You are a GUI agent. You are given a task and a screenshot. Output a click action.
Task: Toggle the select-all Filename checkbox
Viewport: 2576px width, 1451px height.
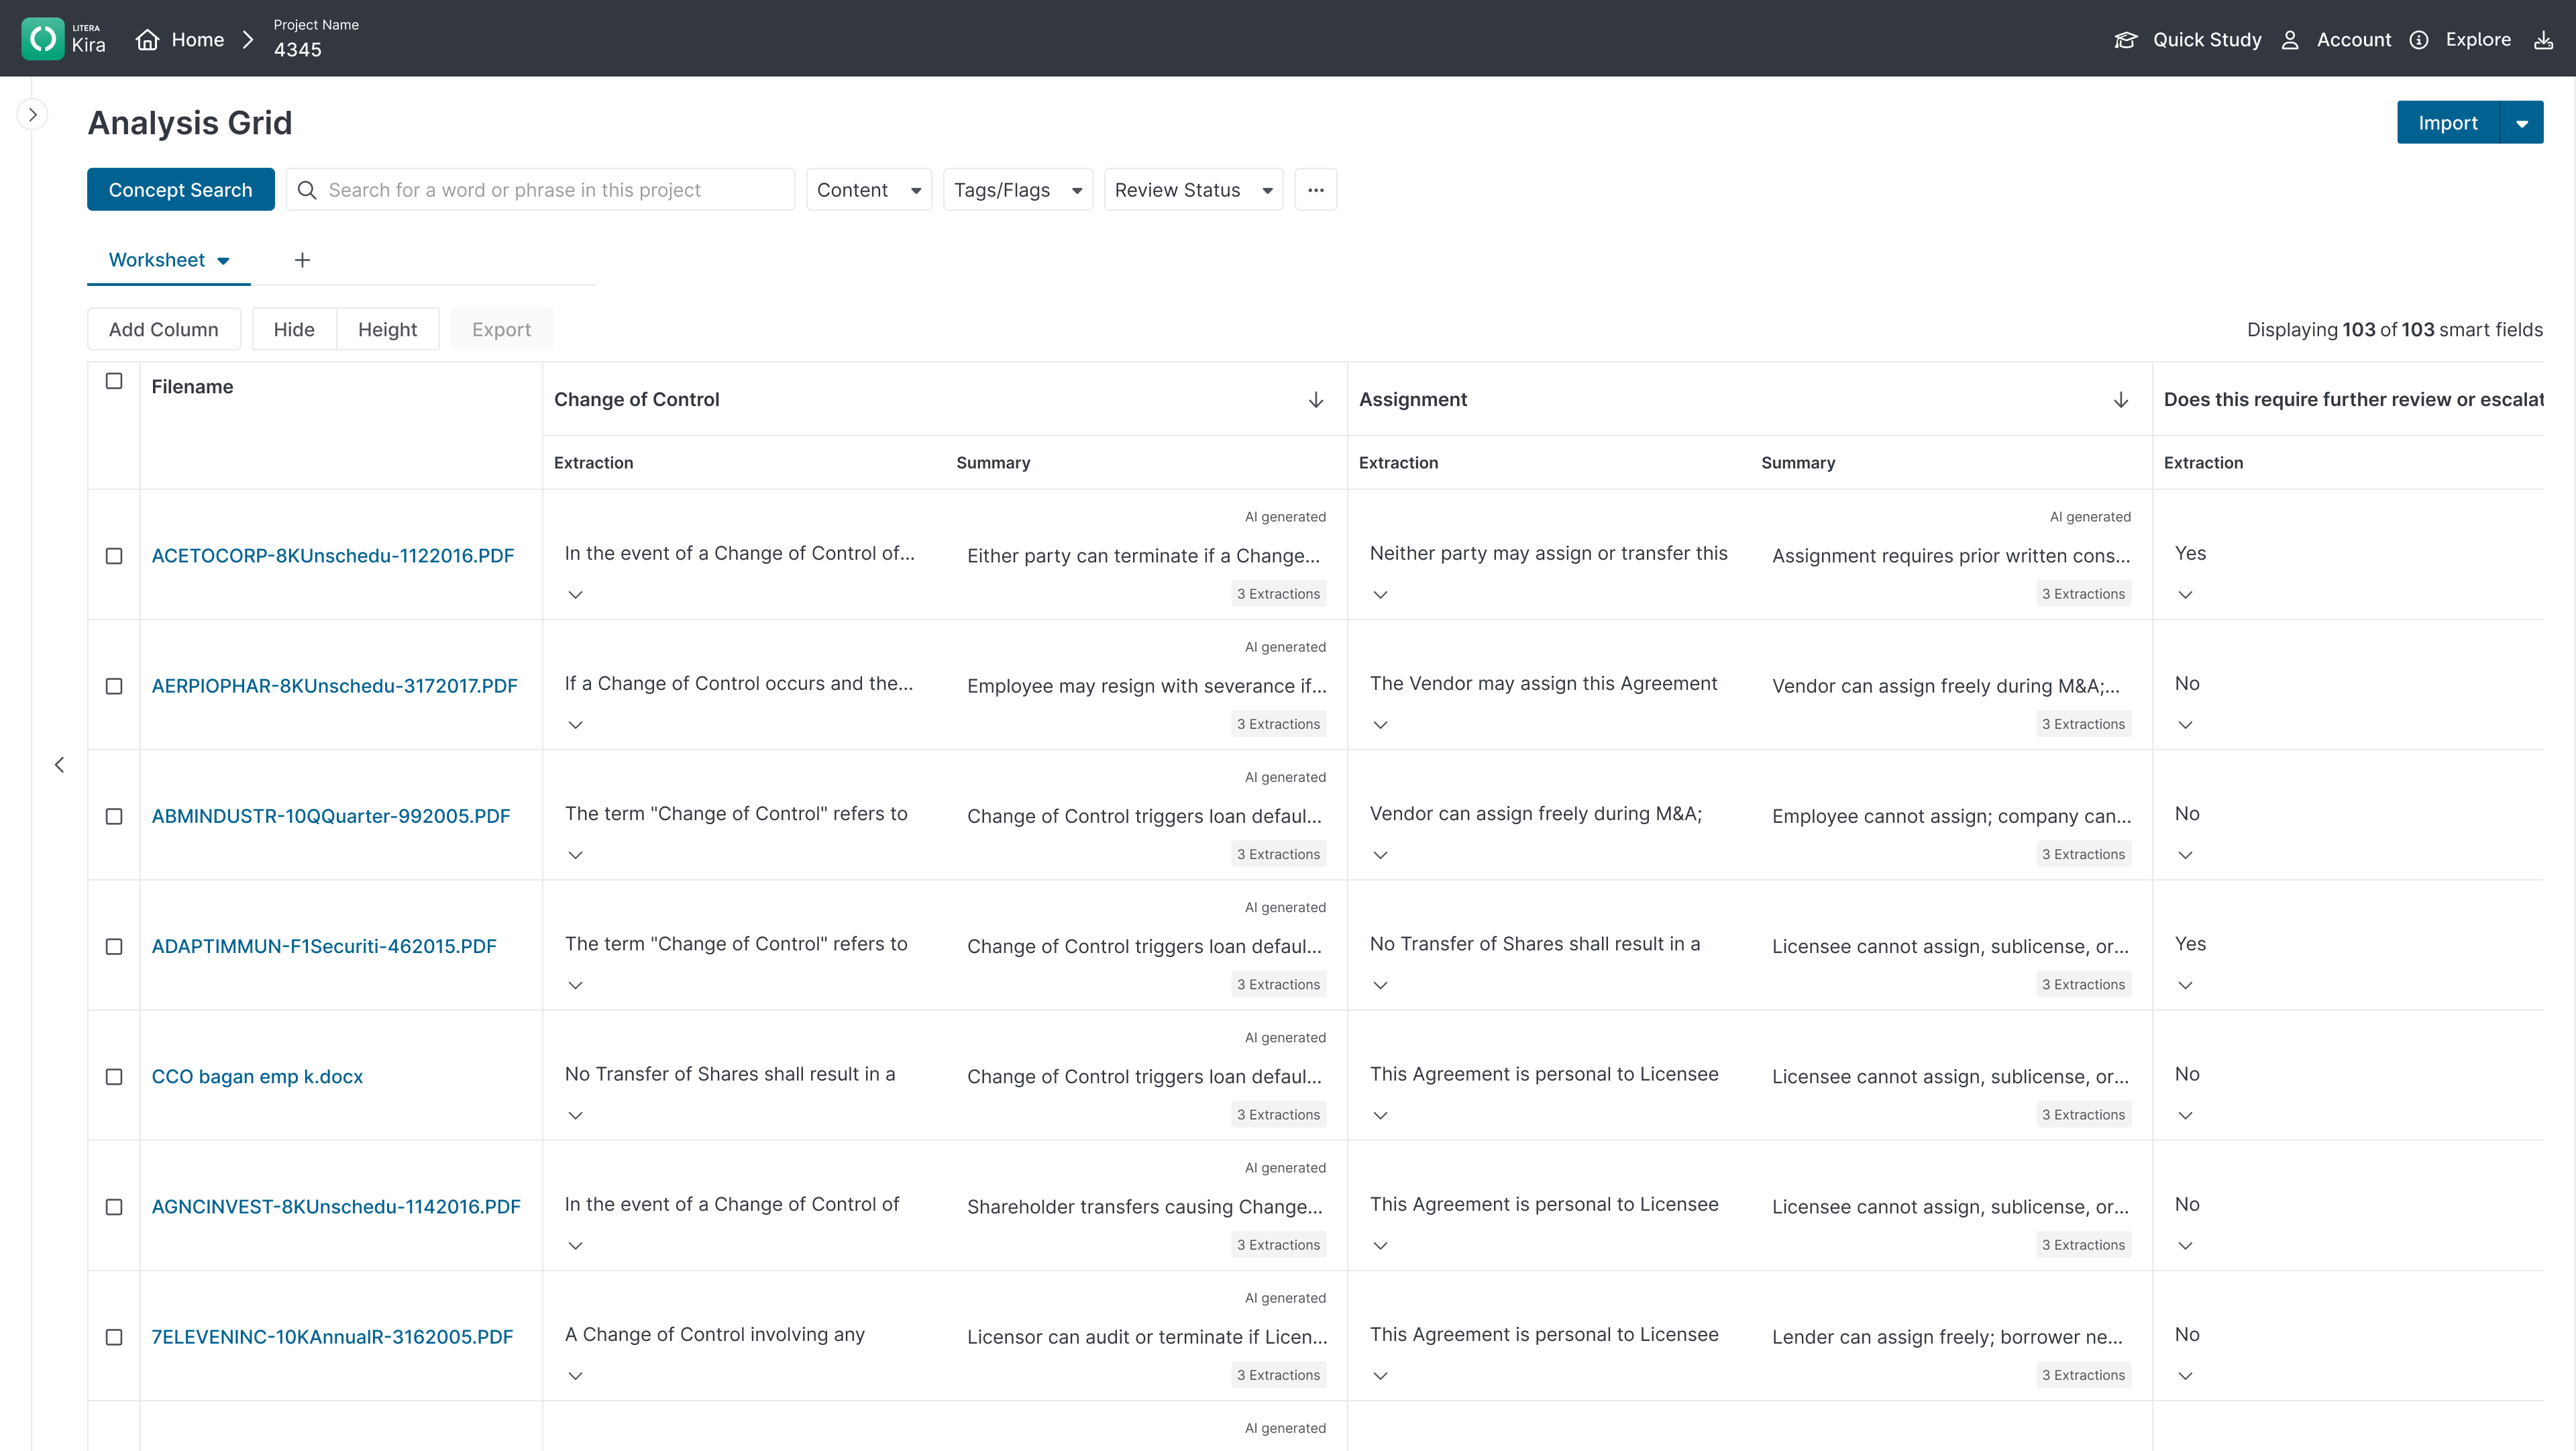114,381
